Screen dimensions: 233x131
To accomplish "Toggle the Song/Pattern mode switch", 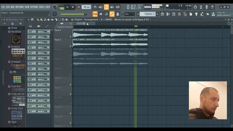I will click(x=62, y=7).
